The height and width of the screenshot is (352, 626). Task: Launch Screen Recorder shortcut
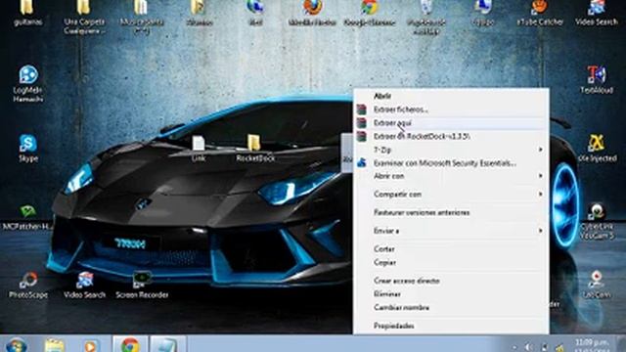(142, 285)
